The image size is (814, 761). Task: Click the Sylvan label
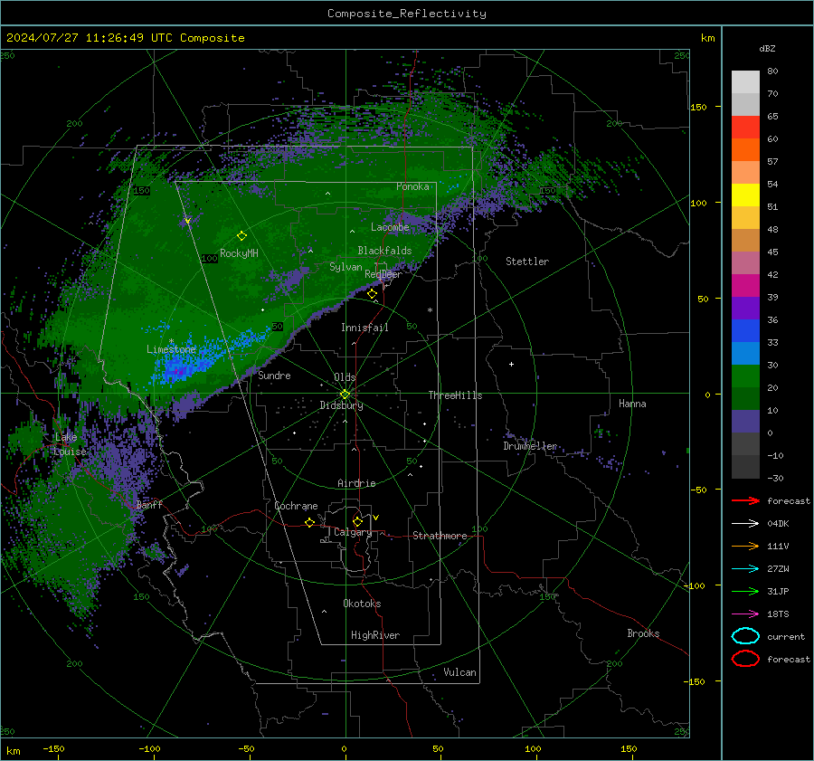[345, 267]
